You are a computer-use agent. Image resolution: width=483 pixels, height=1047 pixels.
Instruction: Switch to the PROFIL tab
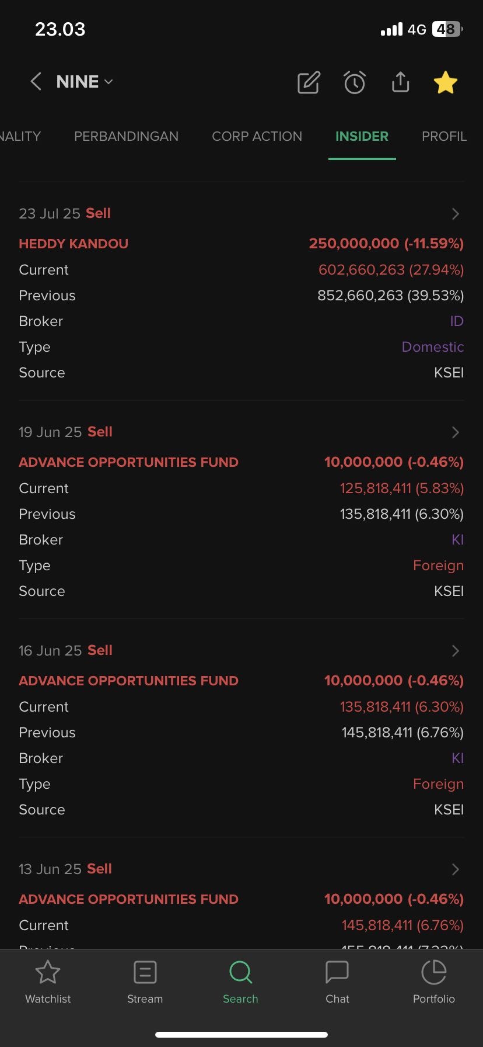click(444, 136)
